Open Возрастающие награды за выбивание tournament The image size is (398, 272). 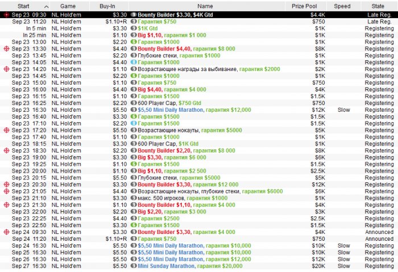tap(199, 69)
